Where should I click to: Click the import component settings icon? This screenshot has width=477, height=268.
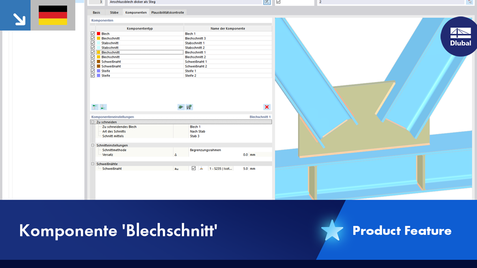[181, 106]
